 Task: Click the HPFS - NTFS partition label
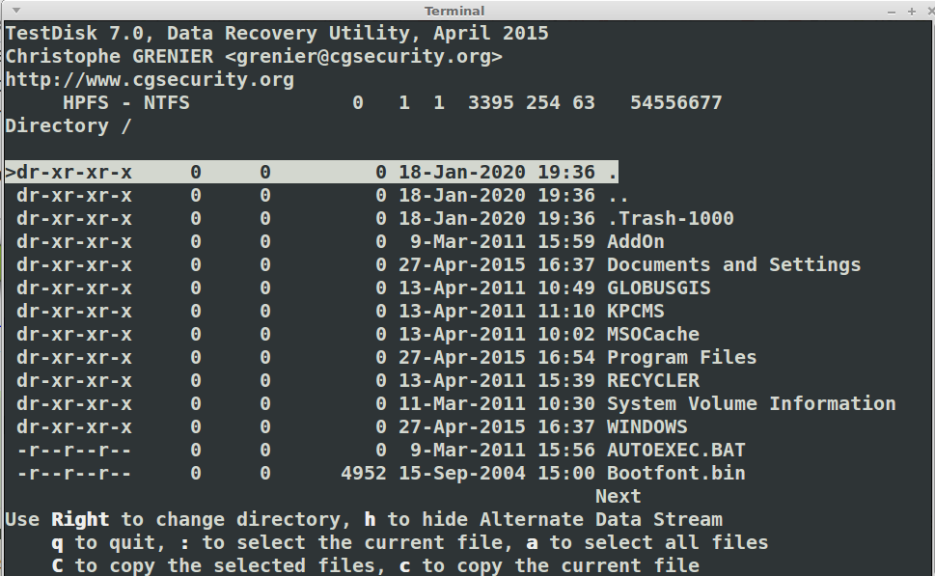click(126, 102)
